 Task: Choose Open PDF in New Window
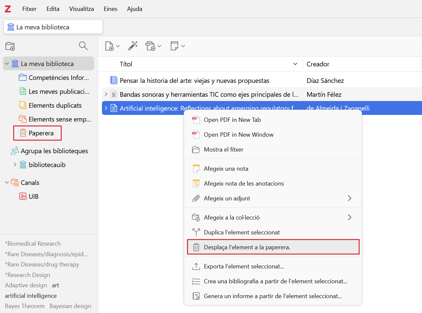pos(273,134)
